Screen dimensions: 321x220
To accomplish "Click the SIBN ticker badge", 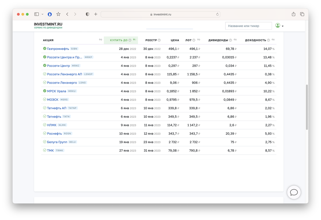I will (74, 49).
